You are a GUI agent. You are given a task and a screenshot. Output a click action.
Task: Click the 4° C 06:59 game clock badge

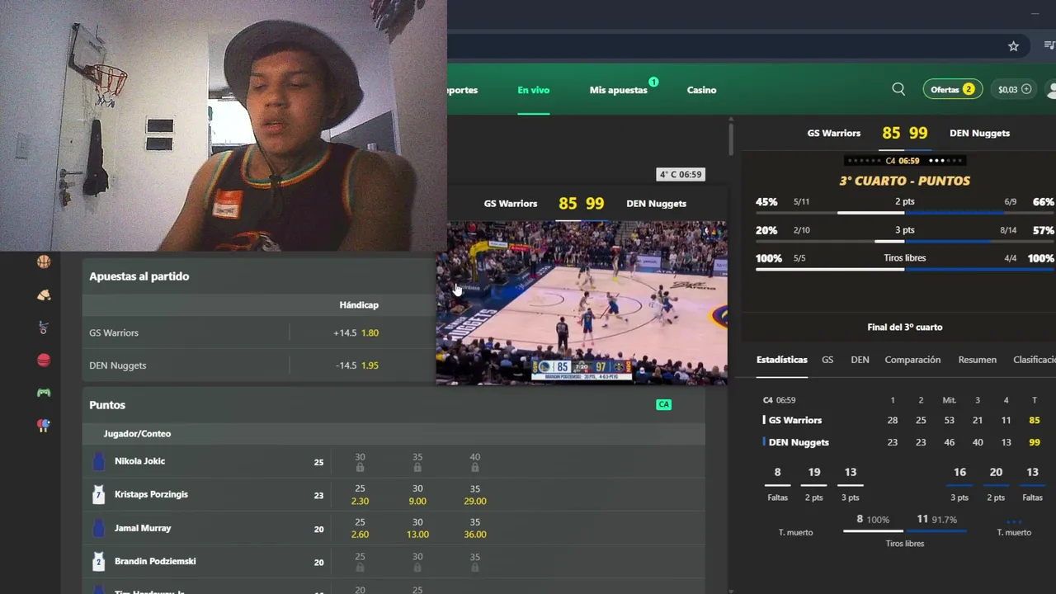[681, 174]
